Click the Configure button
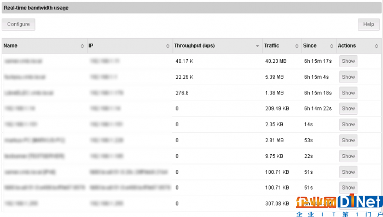This screenshot has height=217, width=383. pyautogui.click(x=18, y=25)
